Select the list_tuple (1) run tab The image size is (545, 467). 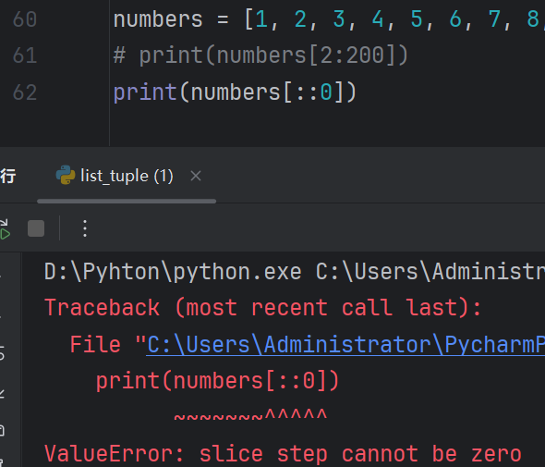[x=127, y=176]
